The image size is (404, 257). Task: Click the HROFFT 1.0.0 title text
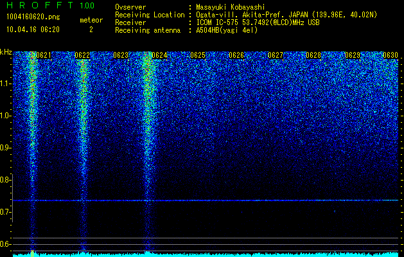[51, 5]
